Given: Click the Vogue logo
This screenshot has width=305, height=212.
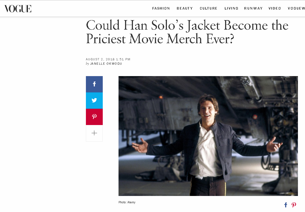Looking at the screenshot, I should [x=18, y=9].
